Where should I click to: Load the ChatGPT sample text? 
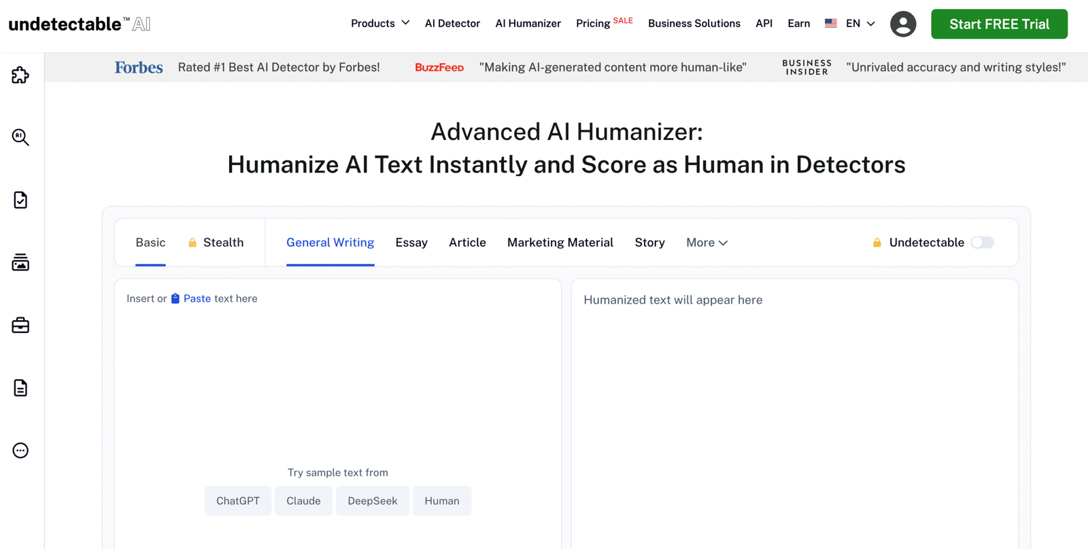click(238, 501)
